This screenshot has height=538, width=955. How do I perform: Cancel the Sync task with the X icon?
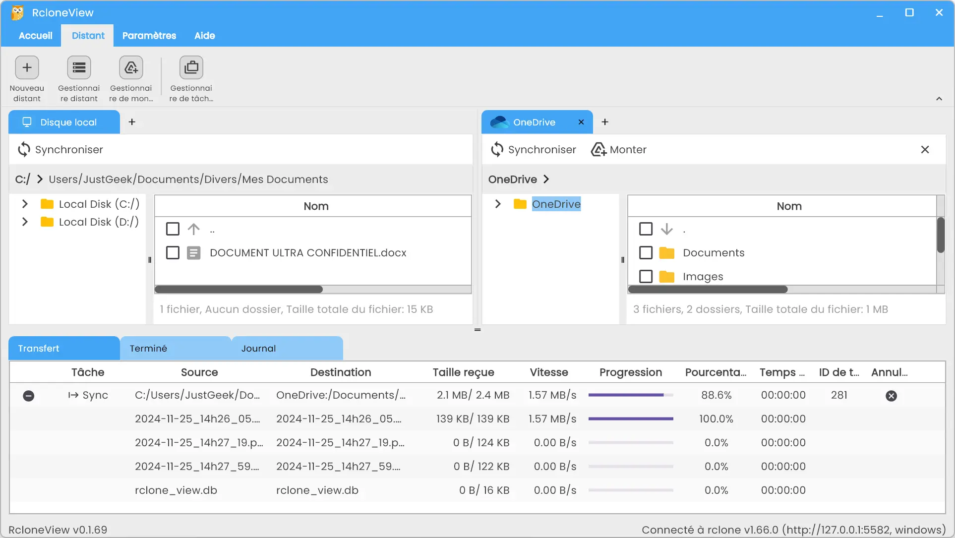pyautogui.click(x=891, y=396)
